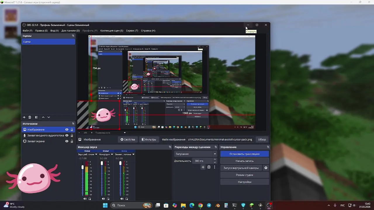Viewport: 374px width, 210px height.
Task: Open OBS Studio icon in the taskbar
Action: coord(269,205)
